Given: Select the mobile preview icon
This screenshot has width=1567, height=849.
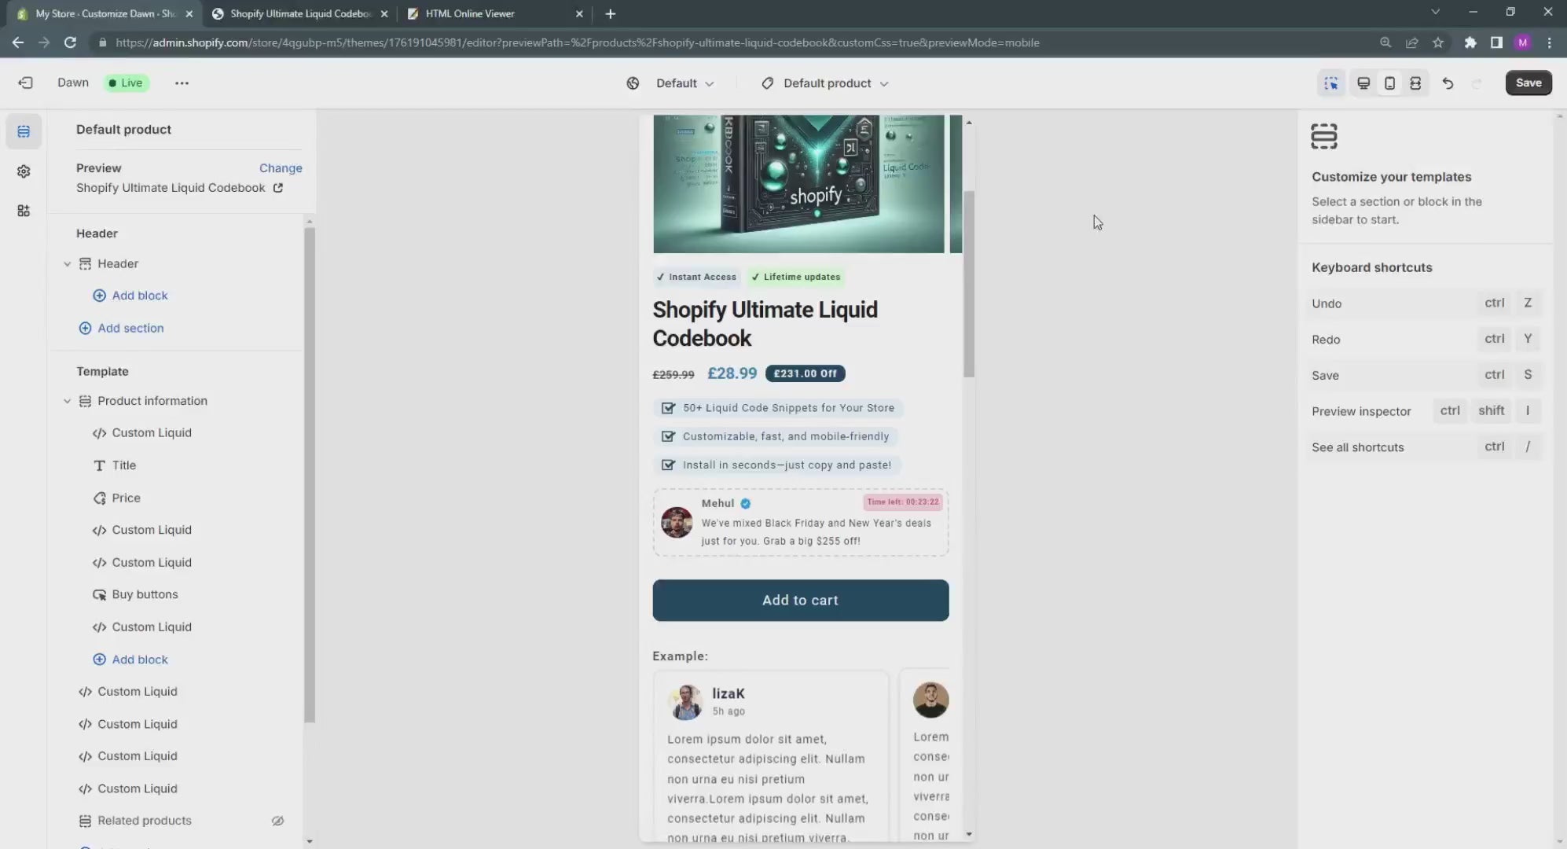Looking at the screenshot, I should pos(1390,83).
